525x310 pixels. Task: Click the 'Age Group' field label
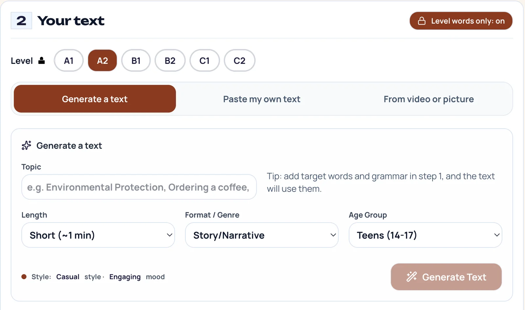click(368, 215)
